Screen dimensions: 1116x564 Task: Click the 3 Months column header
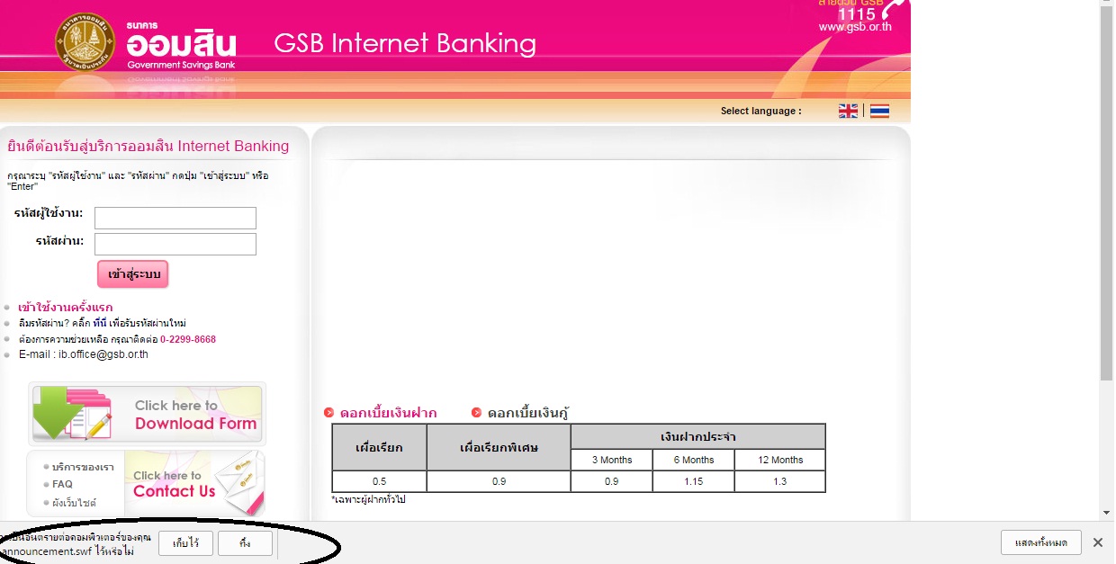612,460
